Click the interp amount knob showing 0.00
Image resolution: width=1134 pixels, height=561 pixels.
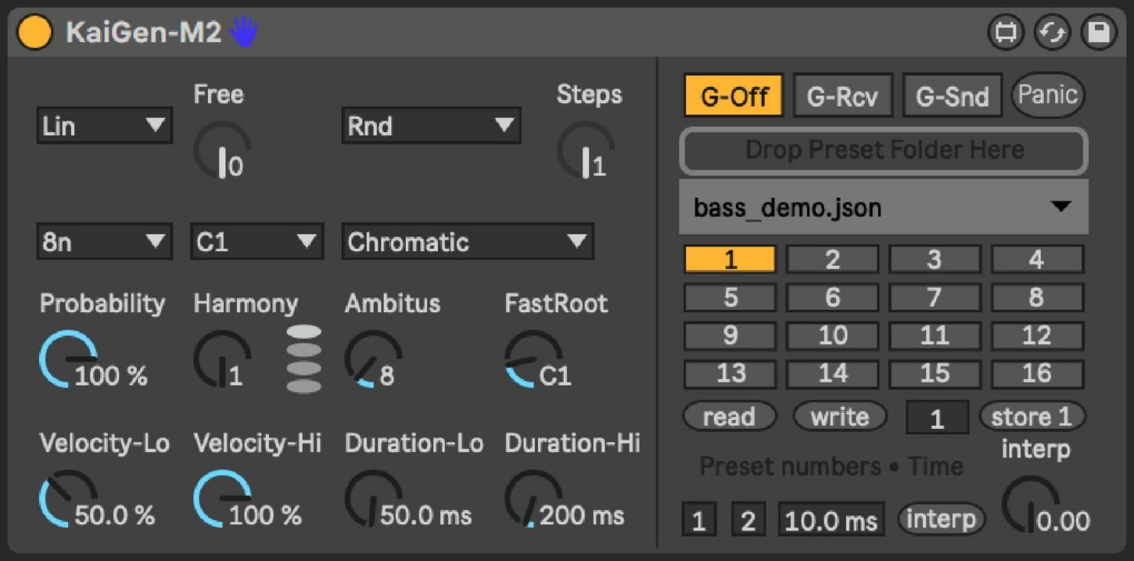pyautogui.click(x=1031, y=505)
